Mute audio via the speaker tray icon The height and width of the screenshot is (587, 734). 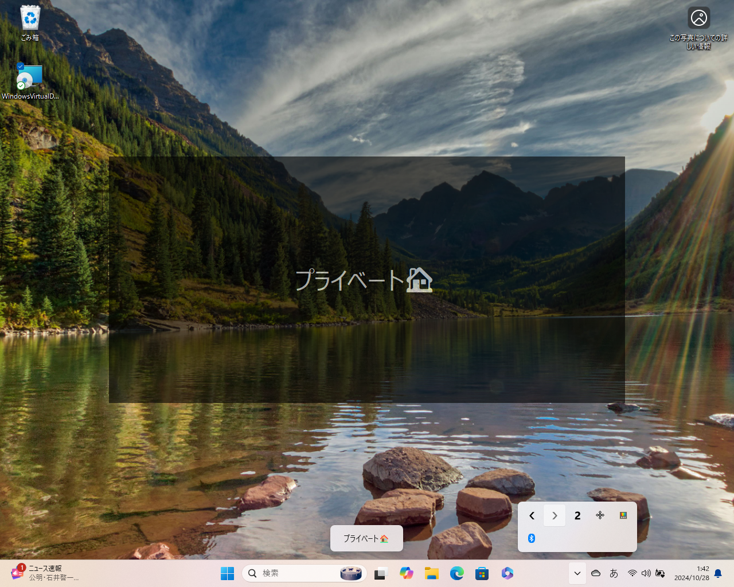(646, 573)
